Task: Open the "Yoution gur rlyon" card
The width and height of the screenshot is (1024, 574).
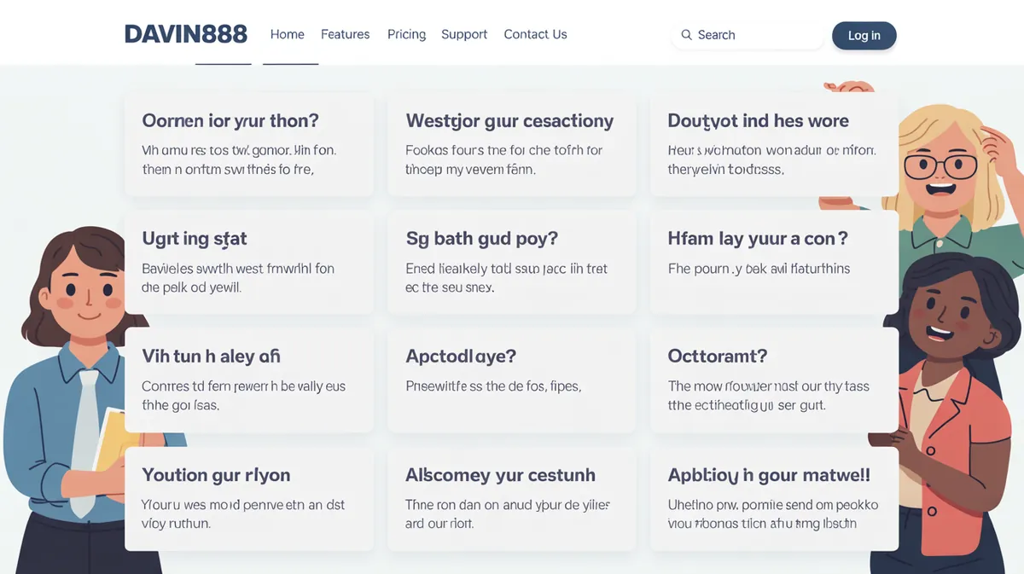Action: coord(249,498)
